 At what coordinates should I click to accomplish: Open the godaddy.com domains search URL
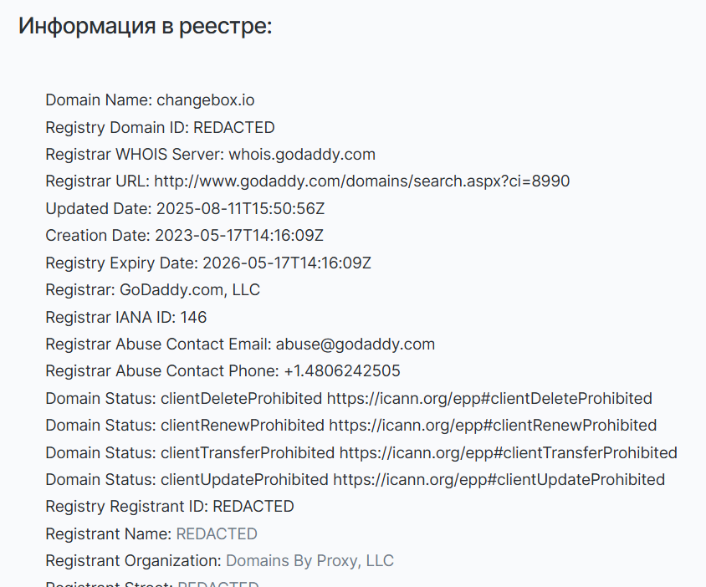pyautogui.click(x=362, y=181)
